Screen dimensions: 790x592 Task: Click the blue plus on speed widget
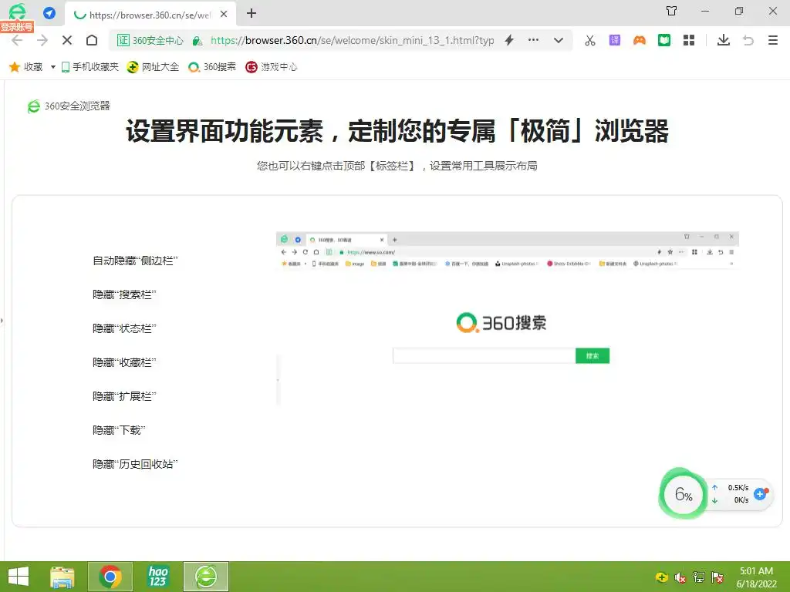pyautogui.click(x=760, y=494)
